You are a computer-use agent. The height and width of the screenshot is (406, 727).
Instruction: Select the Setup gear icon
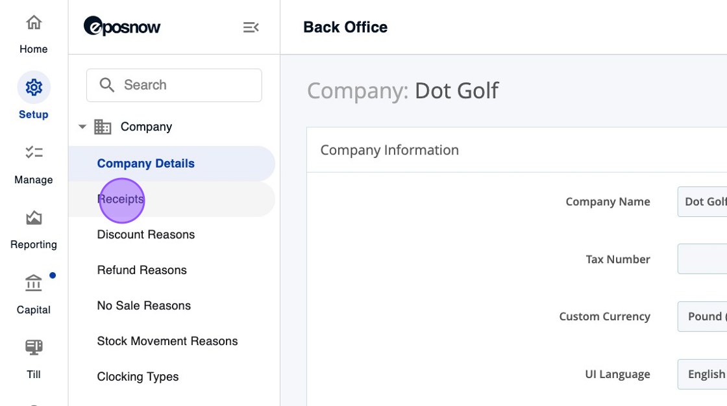point(34,88)
